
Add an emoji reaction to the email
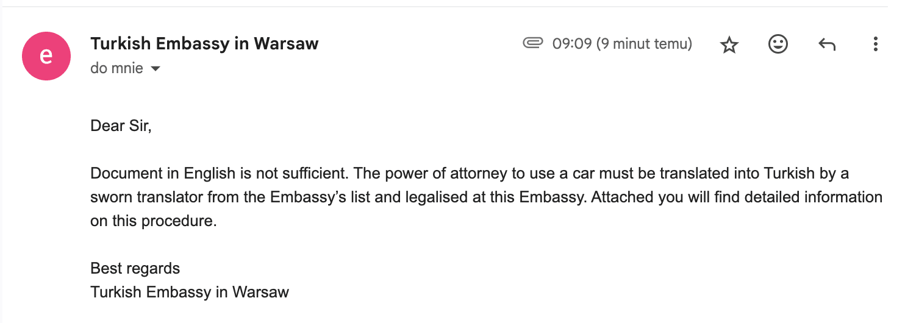pos(778,44)
